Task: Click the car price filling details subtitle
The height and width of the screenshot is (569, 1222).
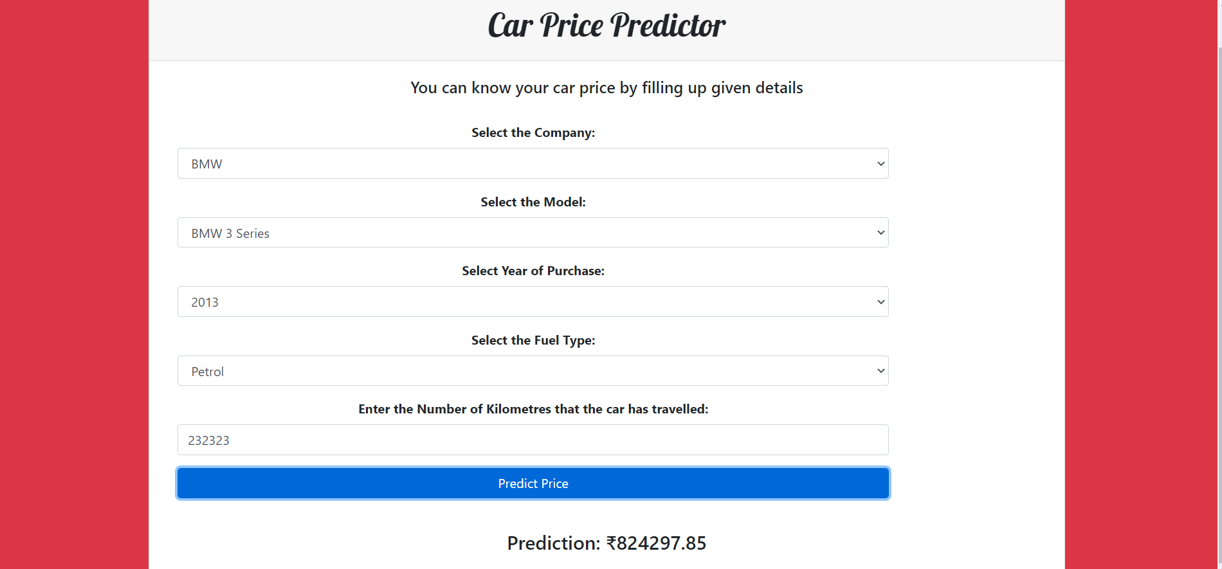Action: coord(606,87)
